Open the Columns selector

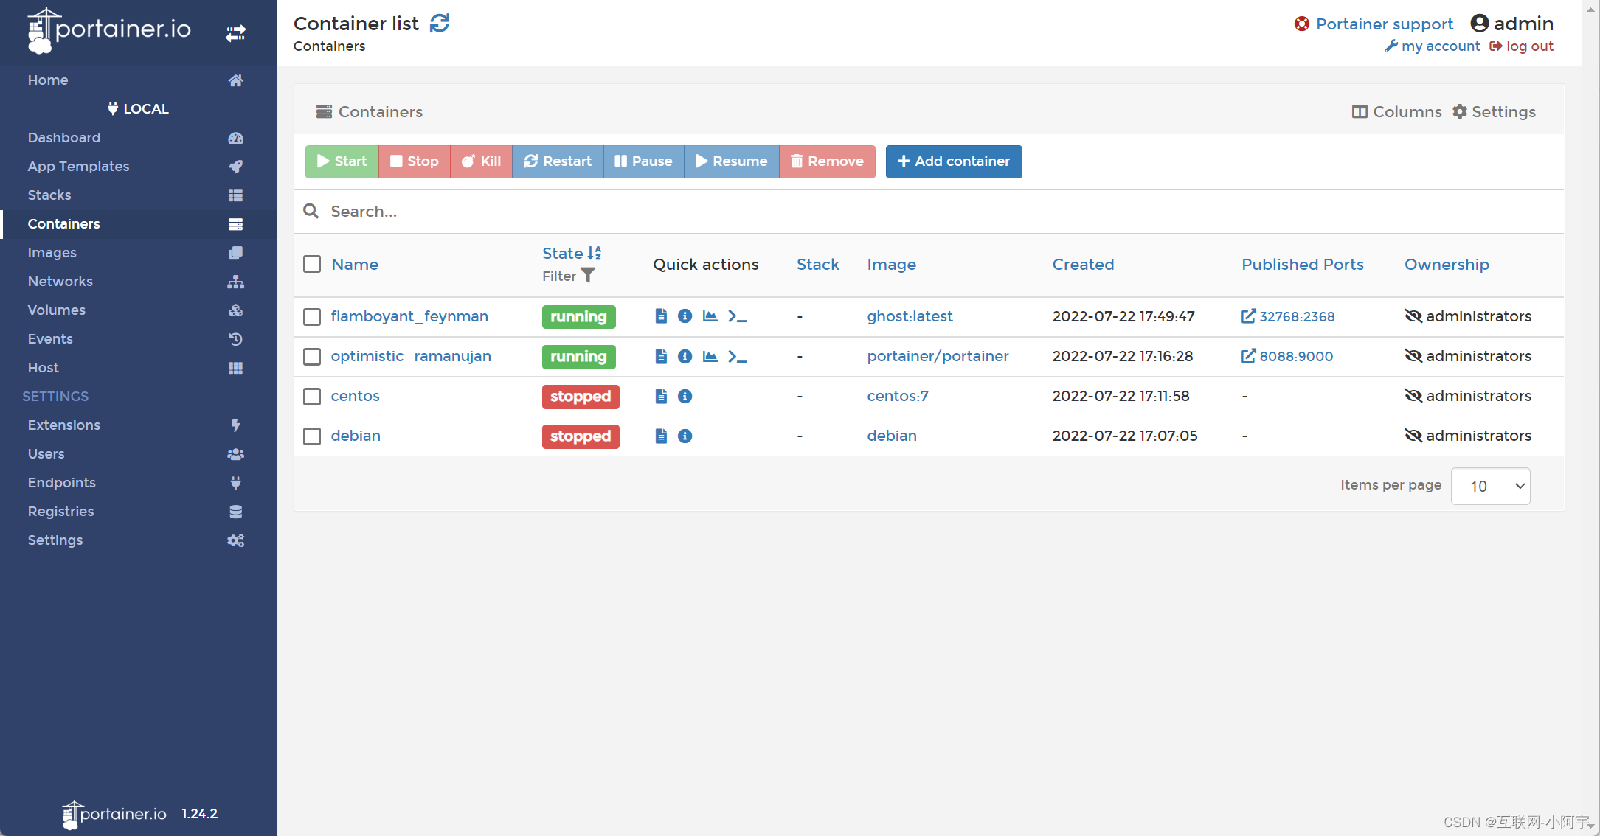tap(1396, 111)
